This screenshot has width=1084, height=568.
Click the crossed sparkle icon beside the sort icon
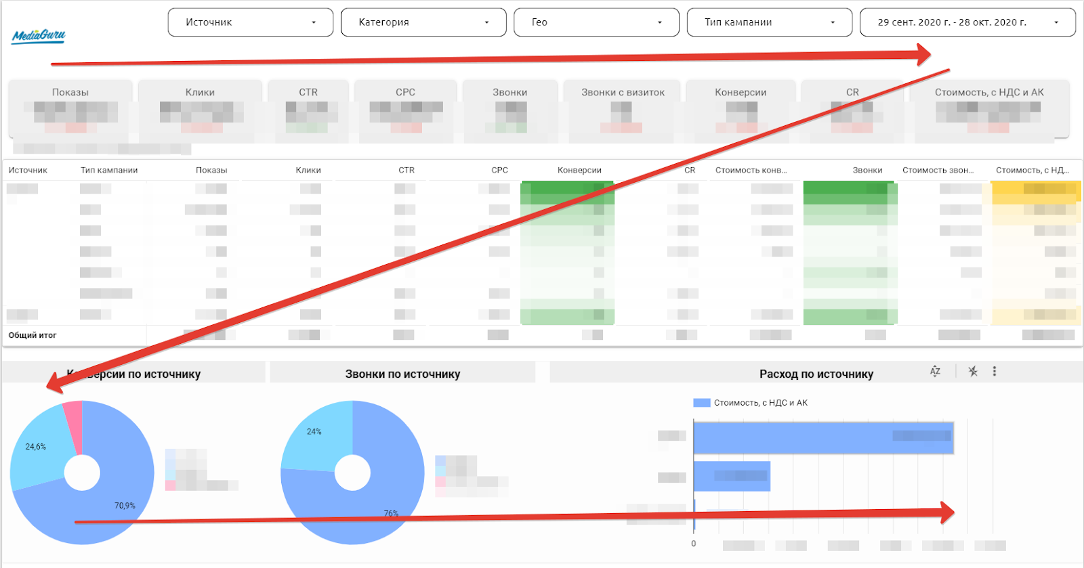click(973, 371)
